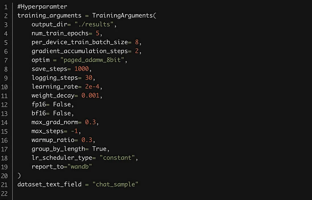Click line number 1 in gutter
The height and width of the screenshot is (200, 312).
point(6,7)
